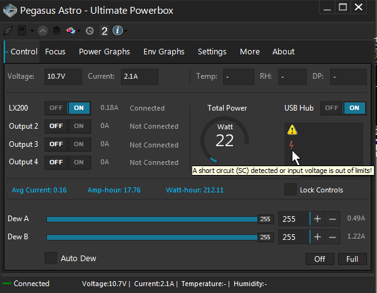Open the Focus tab

click(55, 52)
